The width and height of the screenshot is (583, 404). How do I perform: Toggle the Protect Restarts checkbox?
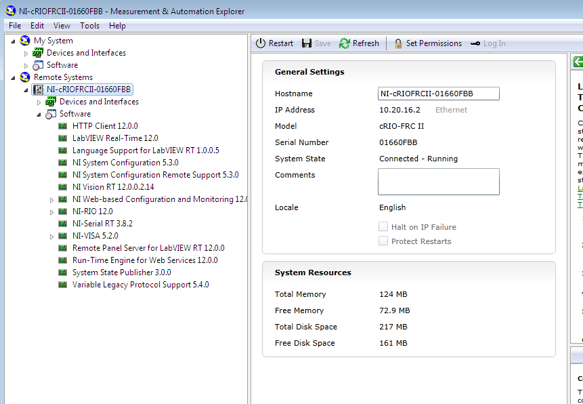(383, 241)
